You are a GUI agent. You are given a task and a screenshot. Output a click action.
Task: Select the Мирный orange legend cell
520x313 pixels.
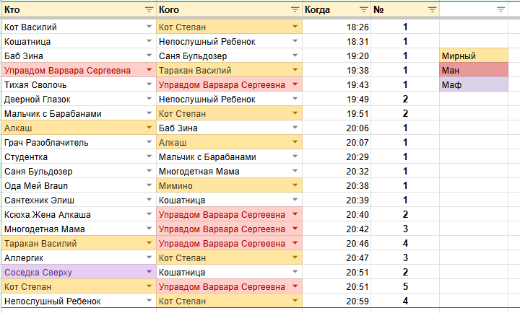(x=474, y=56)
